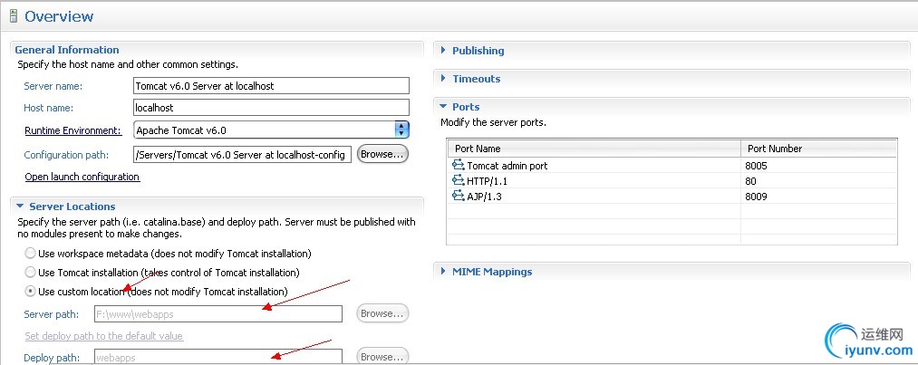Click Browse button next to Configuration path
Image resolution: width=918 pixels, height=365 pixels.
pyautogui.click(x=382, y=154)
